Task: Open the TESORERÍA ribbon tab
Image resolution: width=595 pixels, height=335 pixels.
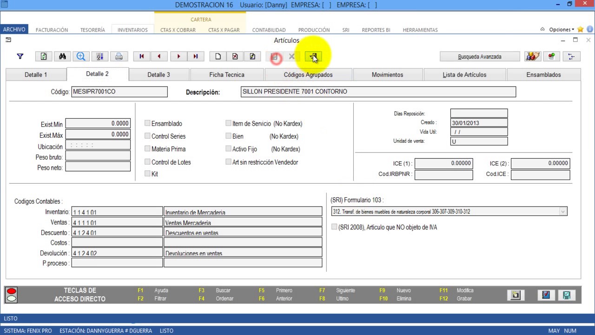Action: [x=93, y=30]
